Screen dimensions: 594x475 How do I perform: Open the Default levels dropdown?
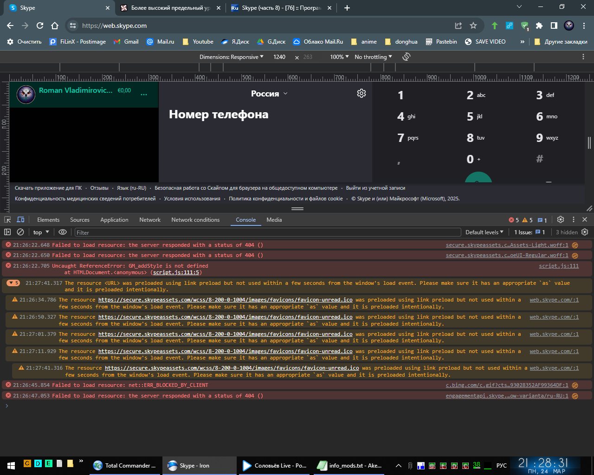484,232
